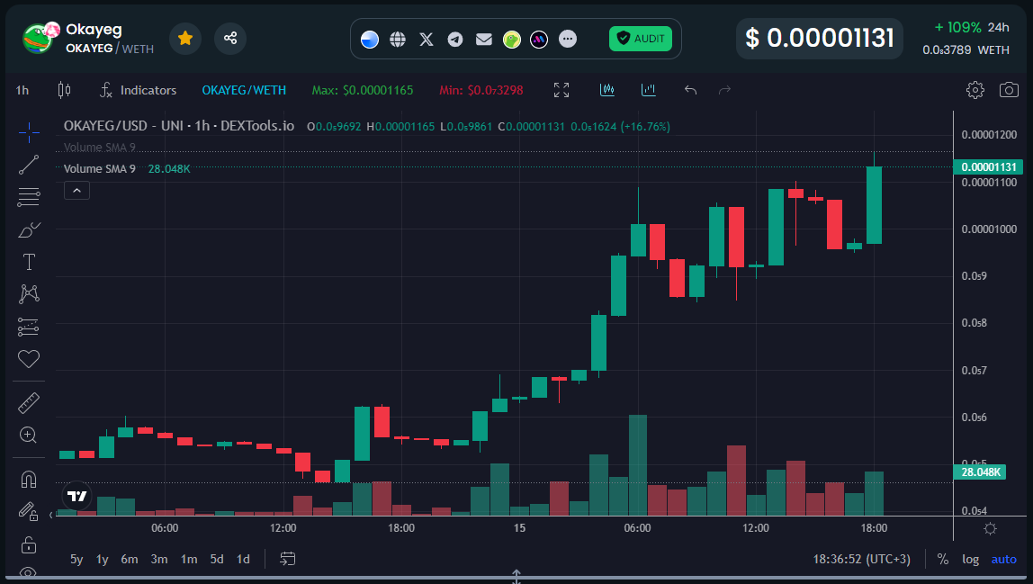
Task: Set chart range to 1y
Action: coord(102,559)
